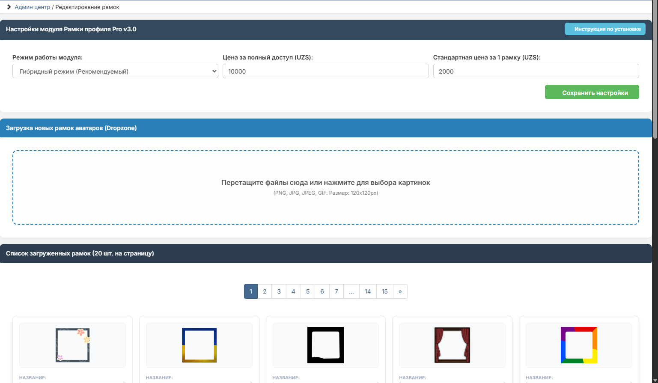658x383 pixels.
Task: Click the pagination ellipsis item
Action: [351, 291]
